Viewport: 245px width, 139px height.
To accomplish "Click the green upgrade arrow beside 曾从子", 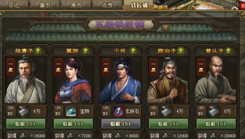I will click(228, 51).
